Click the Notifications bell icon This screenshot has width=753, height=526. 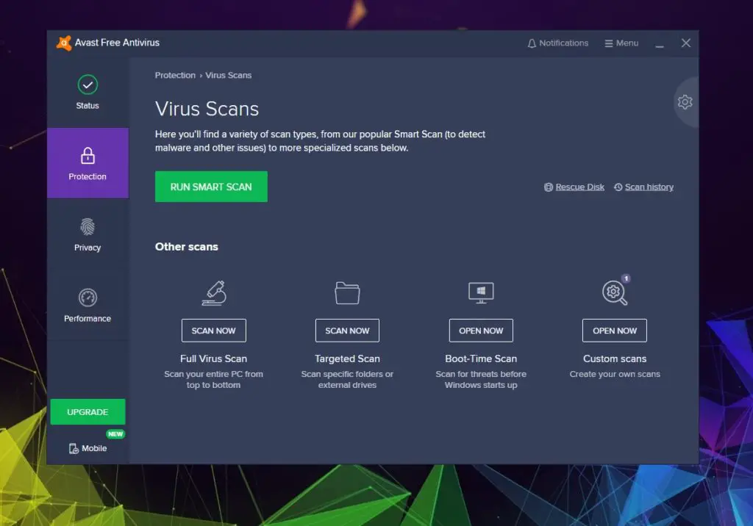[x=532, y=43]
